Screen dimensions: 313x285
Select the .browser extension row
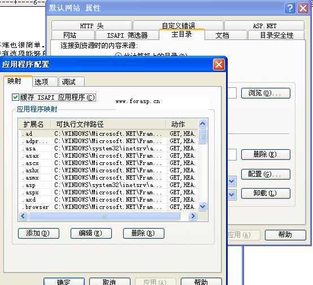pyautogui.click(x=108, y=207)
